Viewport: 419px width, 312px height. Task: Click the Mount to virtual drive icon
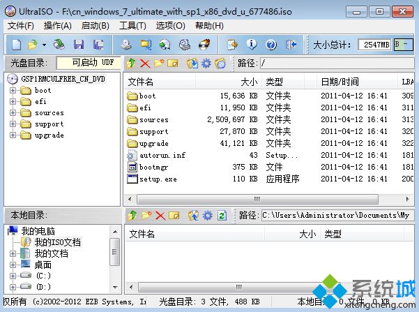(185, 45)
